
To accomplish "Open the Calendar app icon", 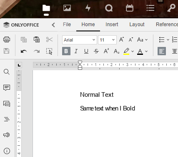I will coord(130,8).
